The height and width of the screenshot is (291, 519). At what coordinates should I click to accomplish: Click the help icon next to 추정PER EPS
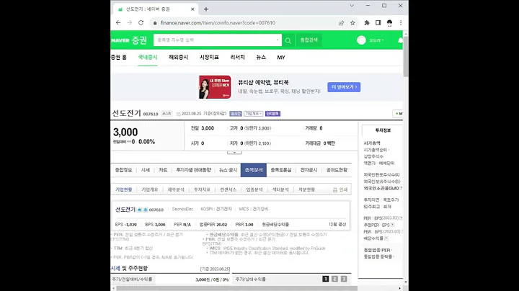(393, 225)
